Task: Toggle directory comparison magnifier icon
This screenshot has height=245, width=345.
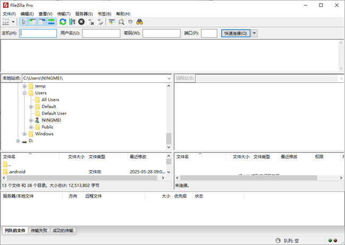Action: coord(122,22)
